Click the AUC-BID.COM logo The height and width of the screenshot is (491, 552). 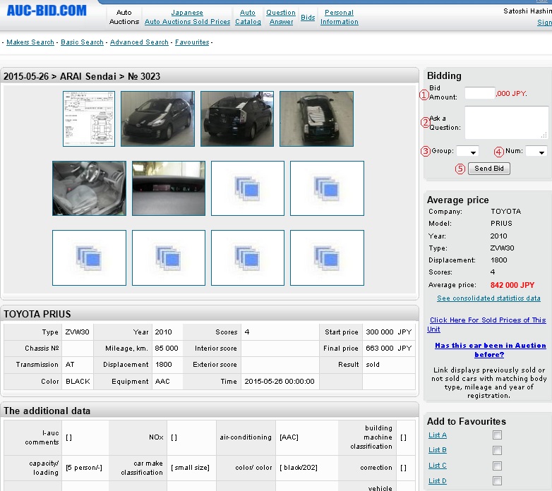tap(47, 11)
